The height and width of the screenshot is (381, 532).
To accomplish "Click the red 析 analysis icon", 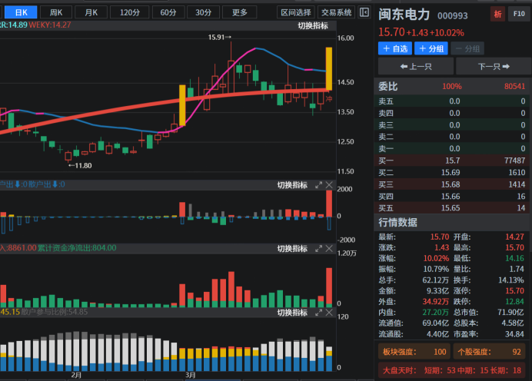I will point(497,14).
